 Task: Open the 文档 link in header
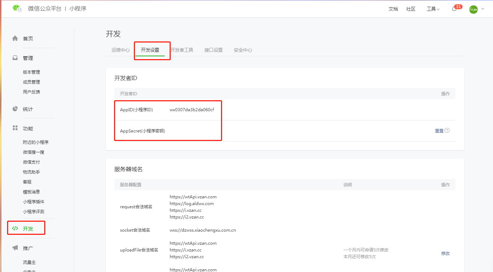393,9
